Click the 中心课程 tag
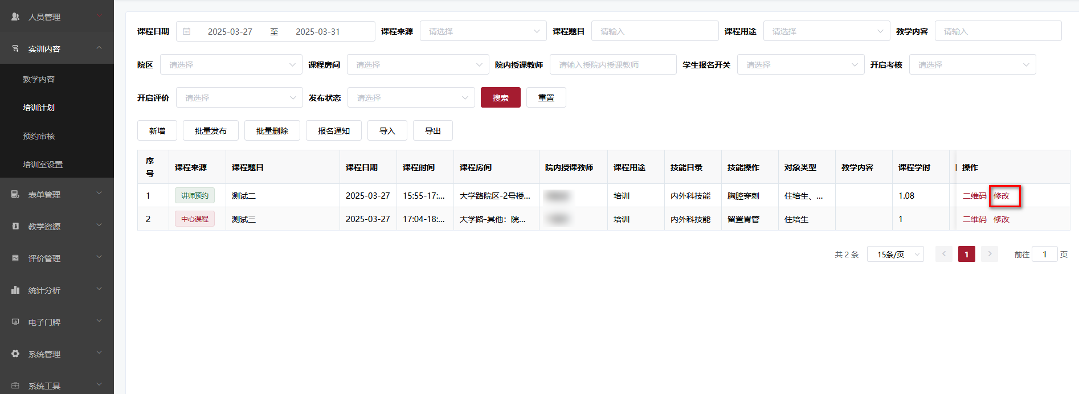This screenshot has width=1079, height=394. (x=195, y=219)
